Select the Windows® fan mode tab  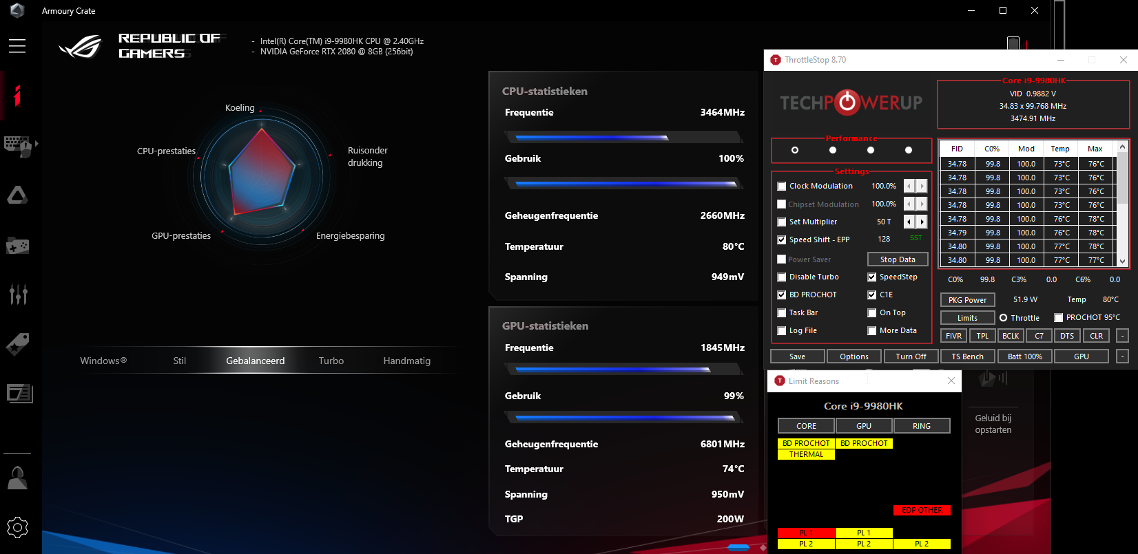(103, 361)
